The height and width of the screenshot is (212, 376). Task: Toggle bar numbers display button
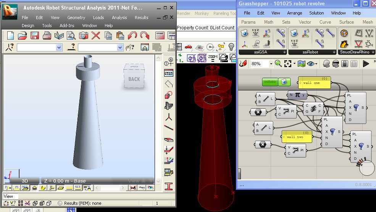coord(16,188)
